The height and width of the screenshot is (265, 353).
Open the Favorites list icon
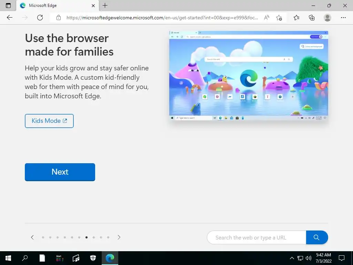296,18
